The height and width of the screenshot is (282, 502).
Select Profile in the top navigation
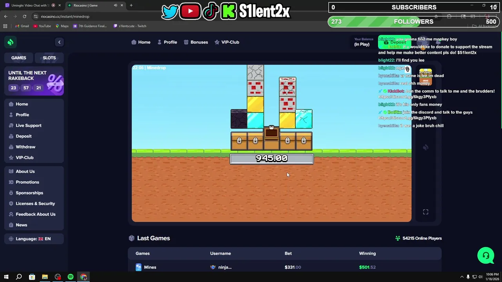pyautogui.click(x=167, y=42)
